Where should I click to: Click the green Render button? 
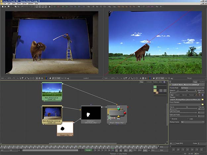pos(88,150)
